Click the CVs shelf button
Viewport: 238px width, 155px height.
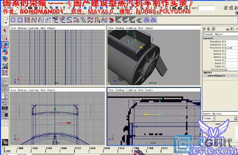click(x=118, y=20)
